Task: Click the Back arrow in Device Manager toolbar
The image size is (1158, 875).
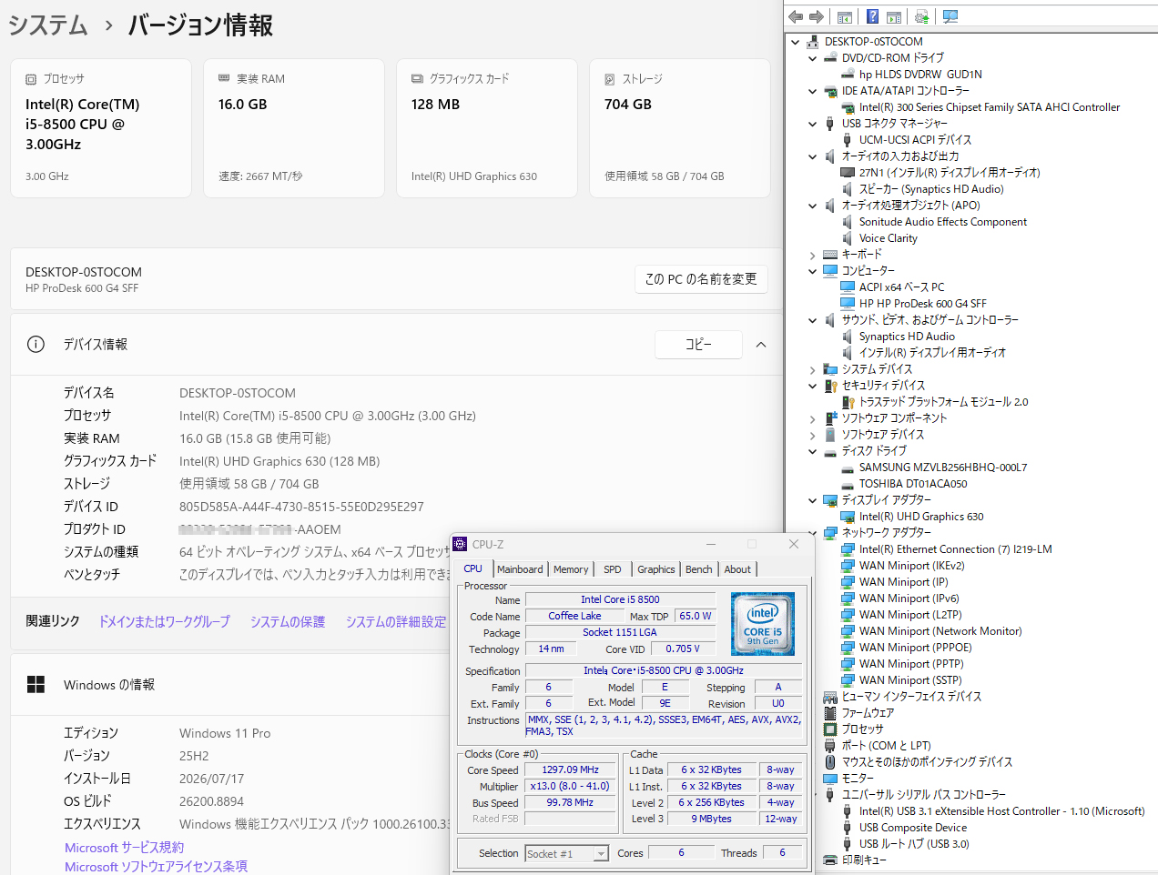Action: tap(796, 16)
